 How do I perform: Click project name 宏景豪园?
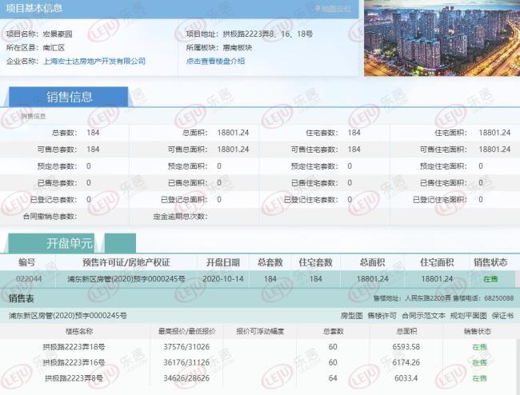(x=58, y=34)
